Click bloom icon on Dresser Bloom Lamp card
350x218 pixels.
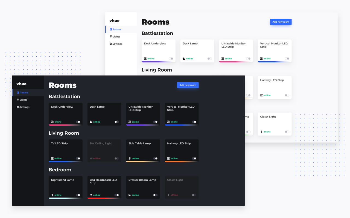click(x=130, y=195)
